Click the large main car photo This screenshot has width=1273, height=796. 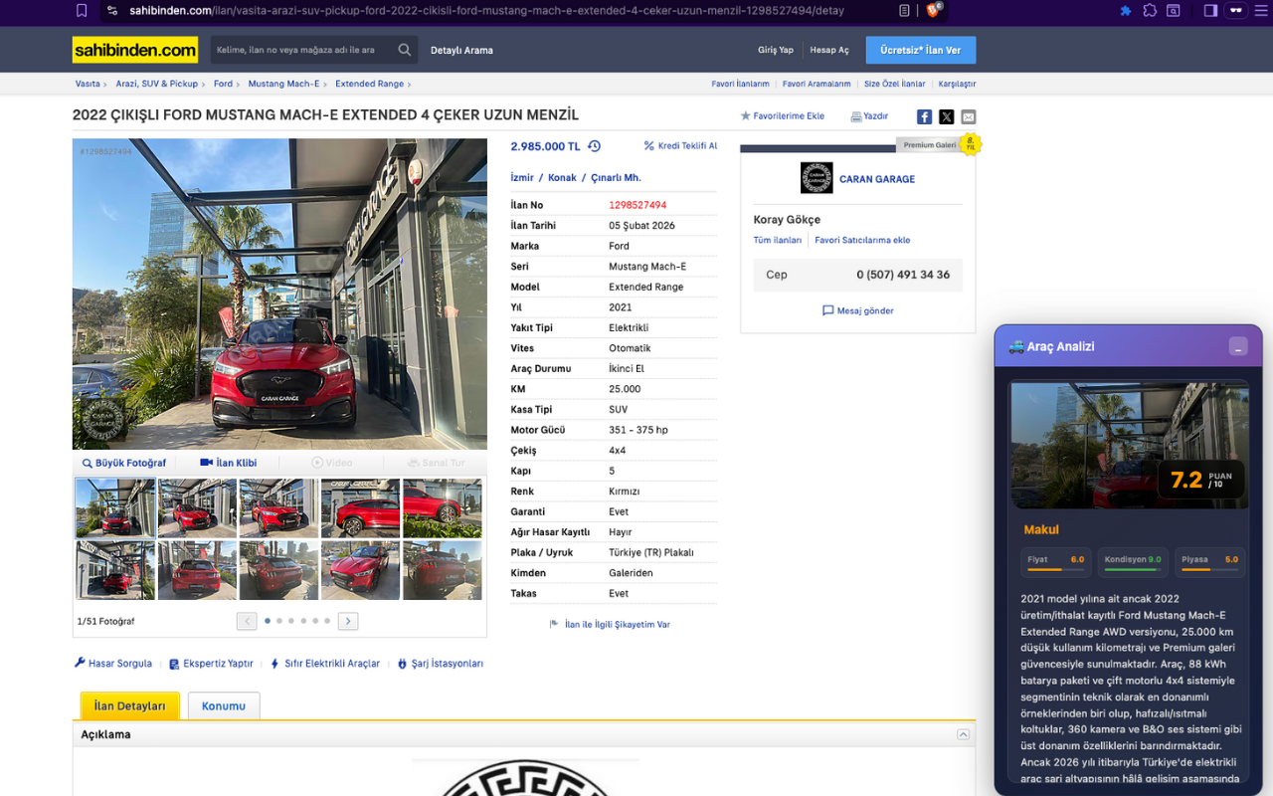click(x=279, y=294)
